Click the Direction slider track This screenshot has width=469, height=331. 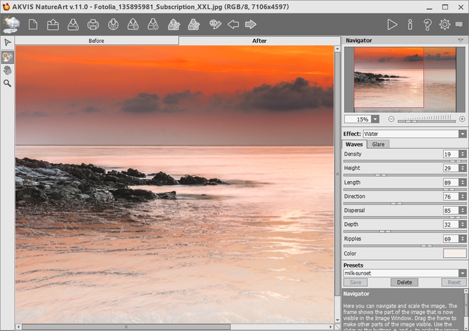coord(405,203)
